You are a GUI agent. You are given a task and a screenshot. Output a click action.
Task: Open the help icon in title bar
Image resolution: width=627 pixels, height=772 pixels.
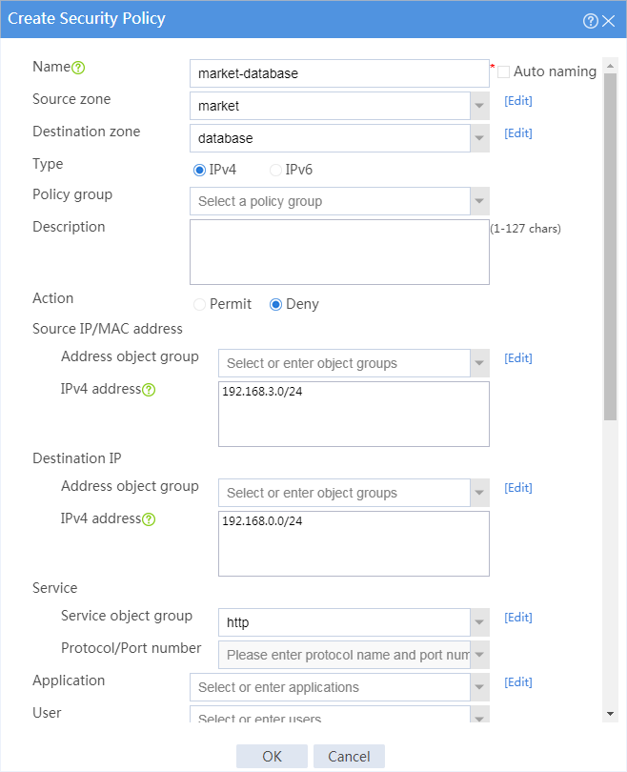click(x=590, y=21)
